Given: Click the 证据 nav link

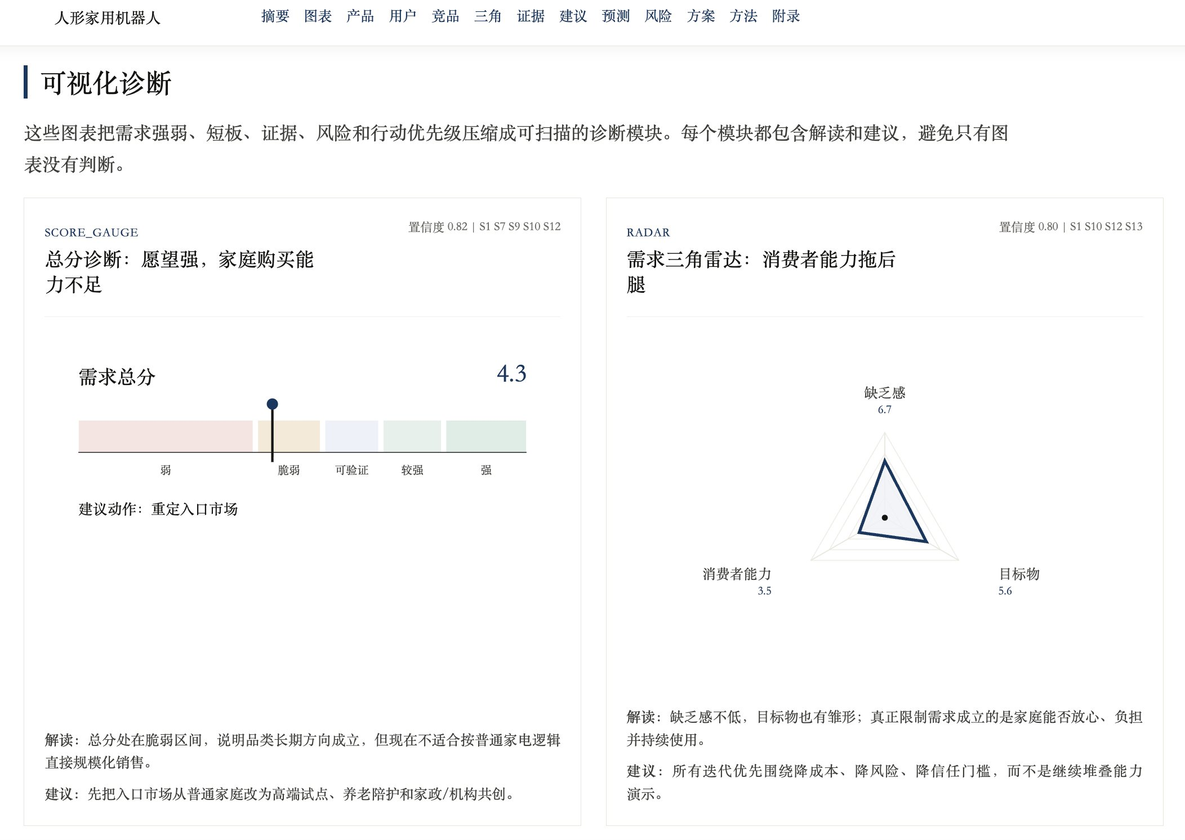Looking at the screenshot, I should (x=531, y=16).
